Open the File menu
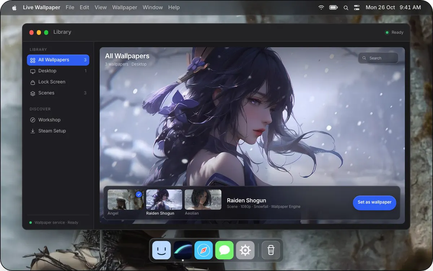 [70, 8]
